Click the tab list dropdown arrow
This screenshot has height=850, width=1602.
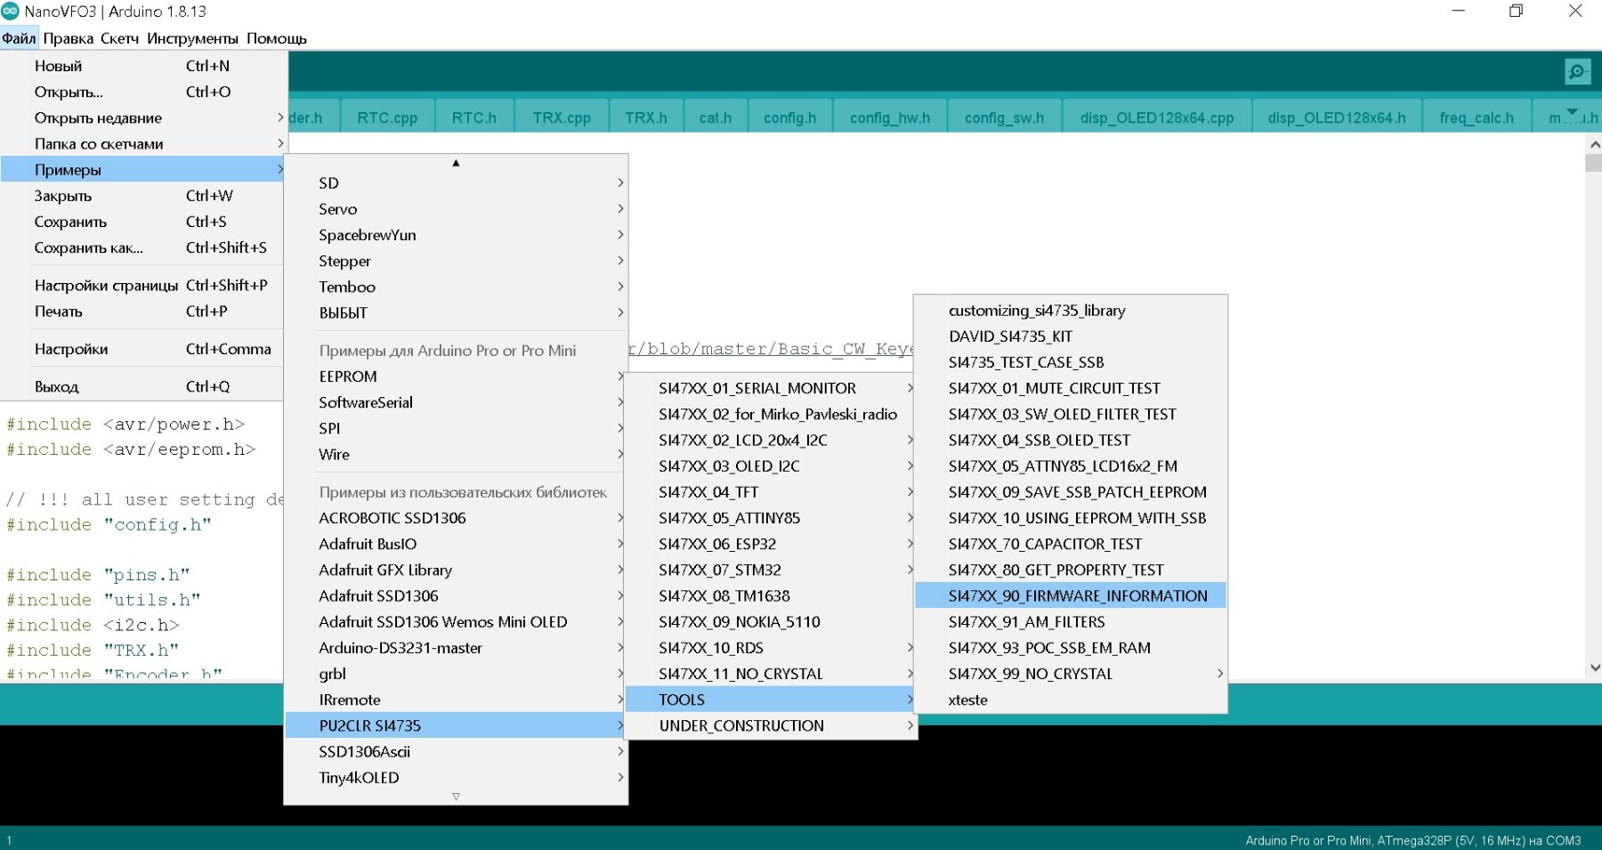tap(1572, 113)
